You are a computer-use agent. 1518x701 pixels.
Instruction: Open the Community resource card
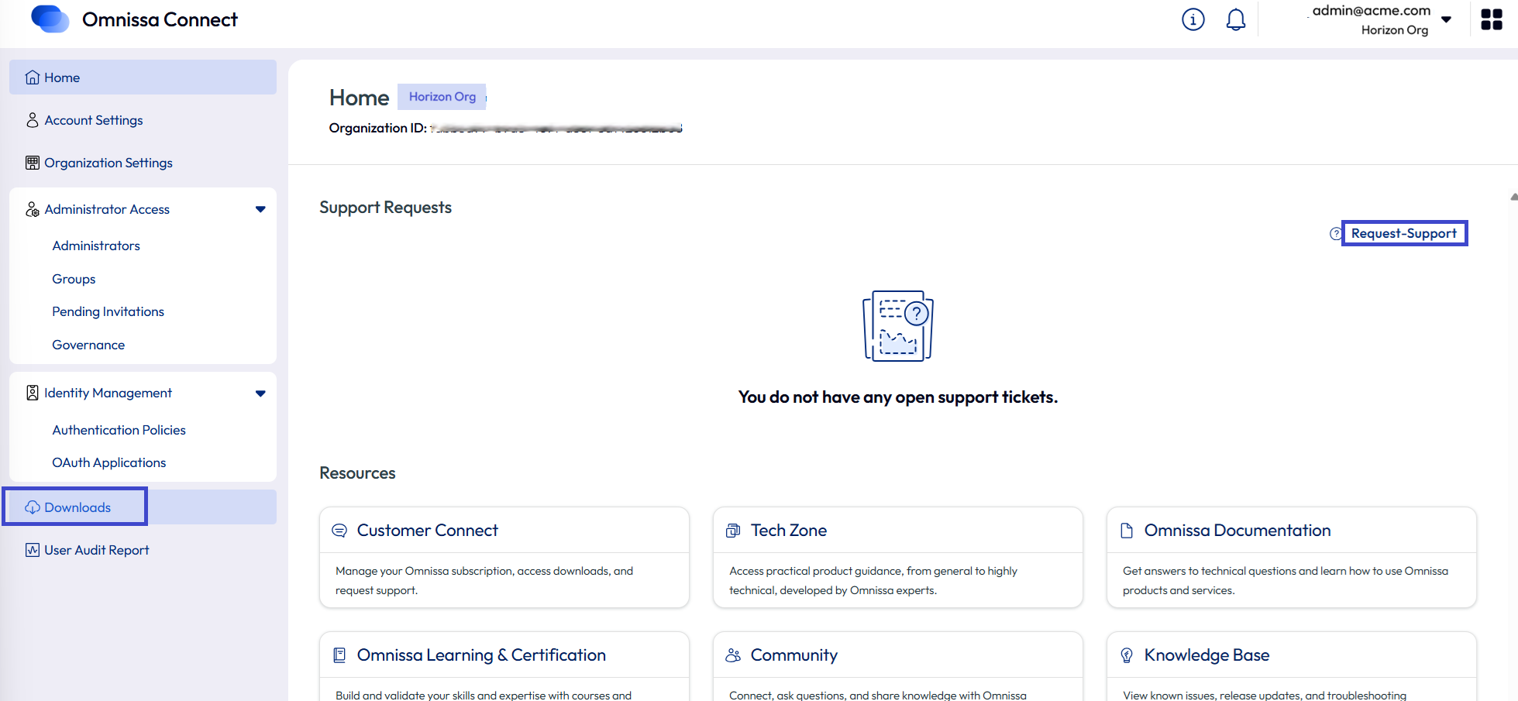pos(897,666)
